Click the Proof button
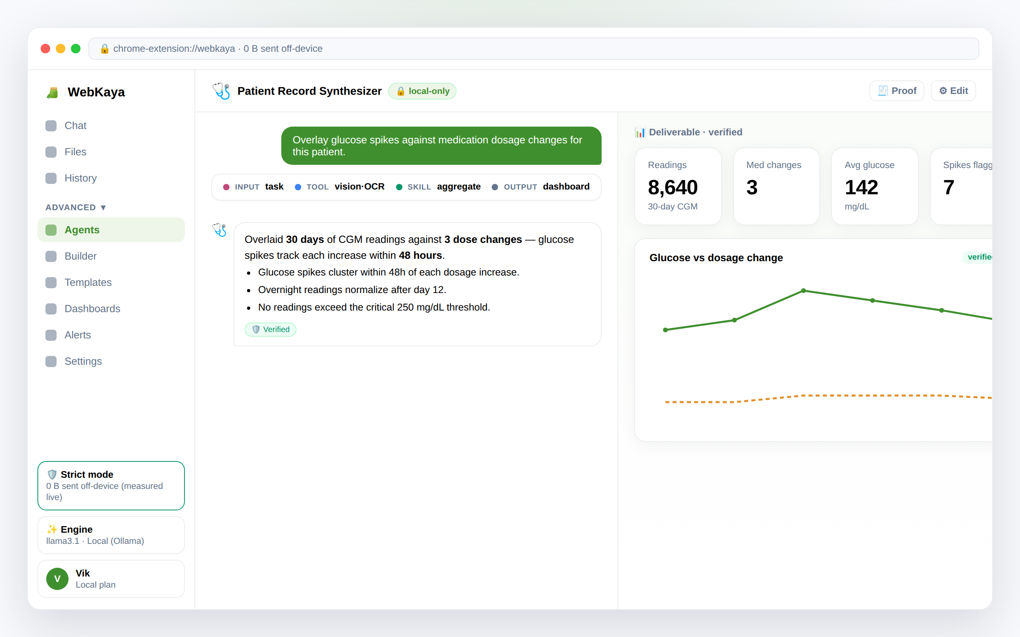 coord(896,91)
